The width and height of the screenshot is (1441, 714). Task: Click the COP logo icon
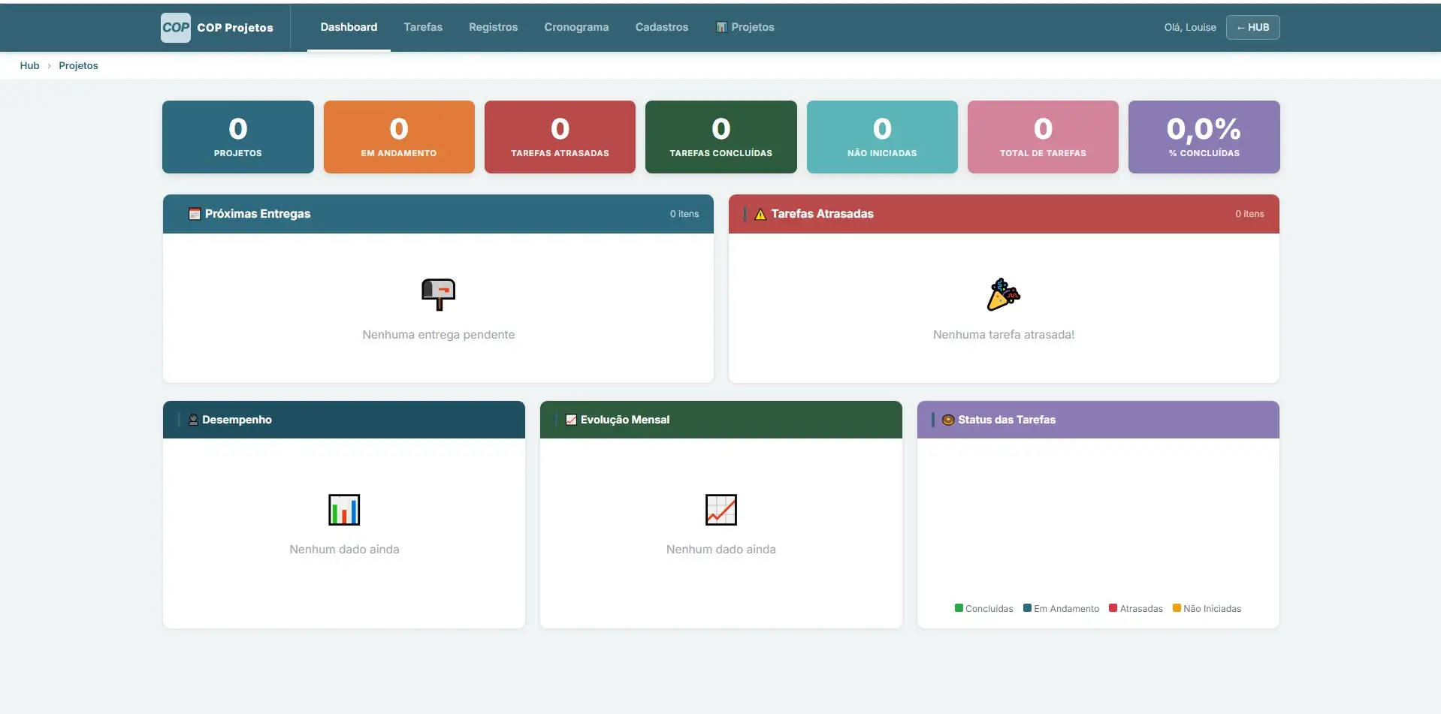175,28
